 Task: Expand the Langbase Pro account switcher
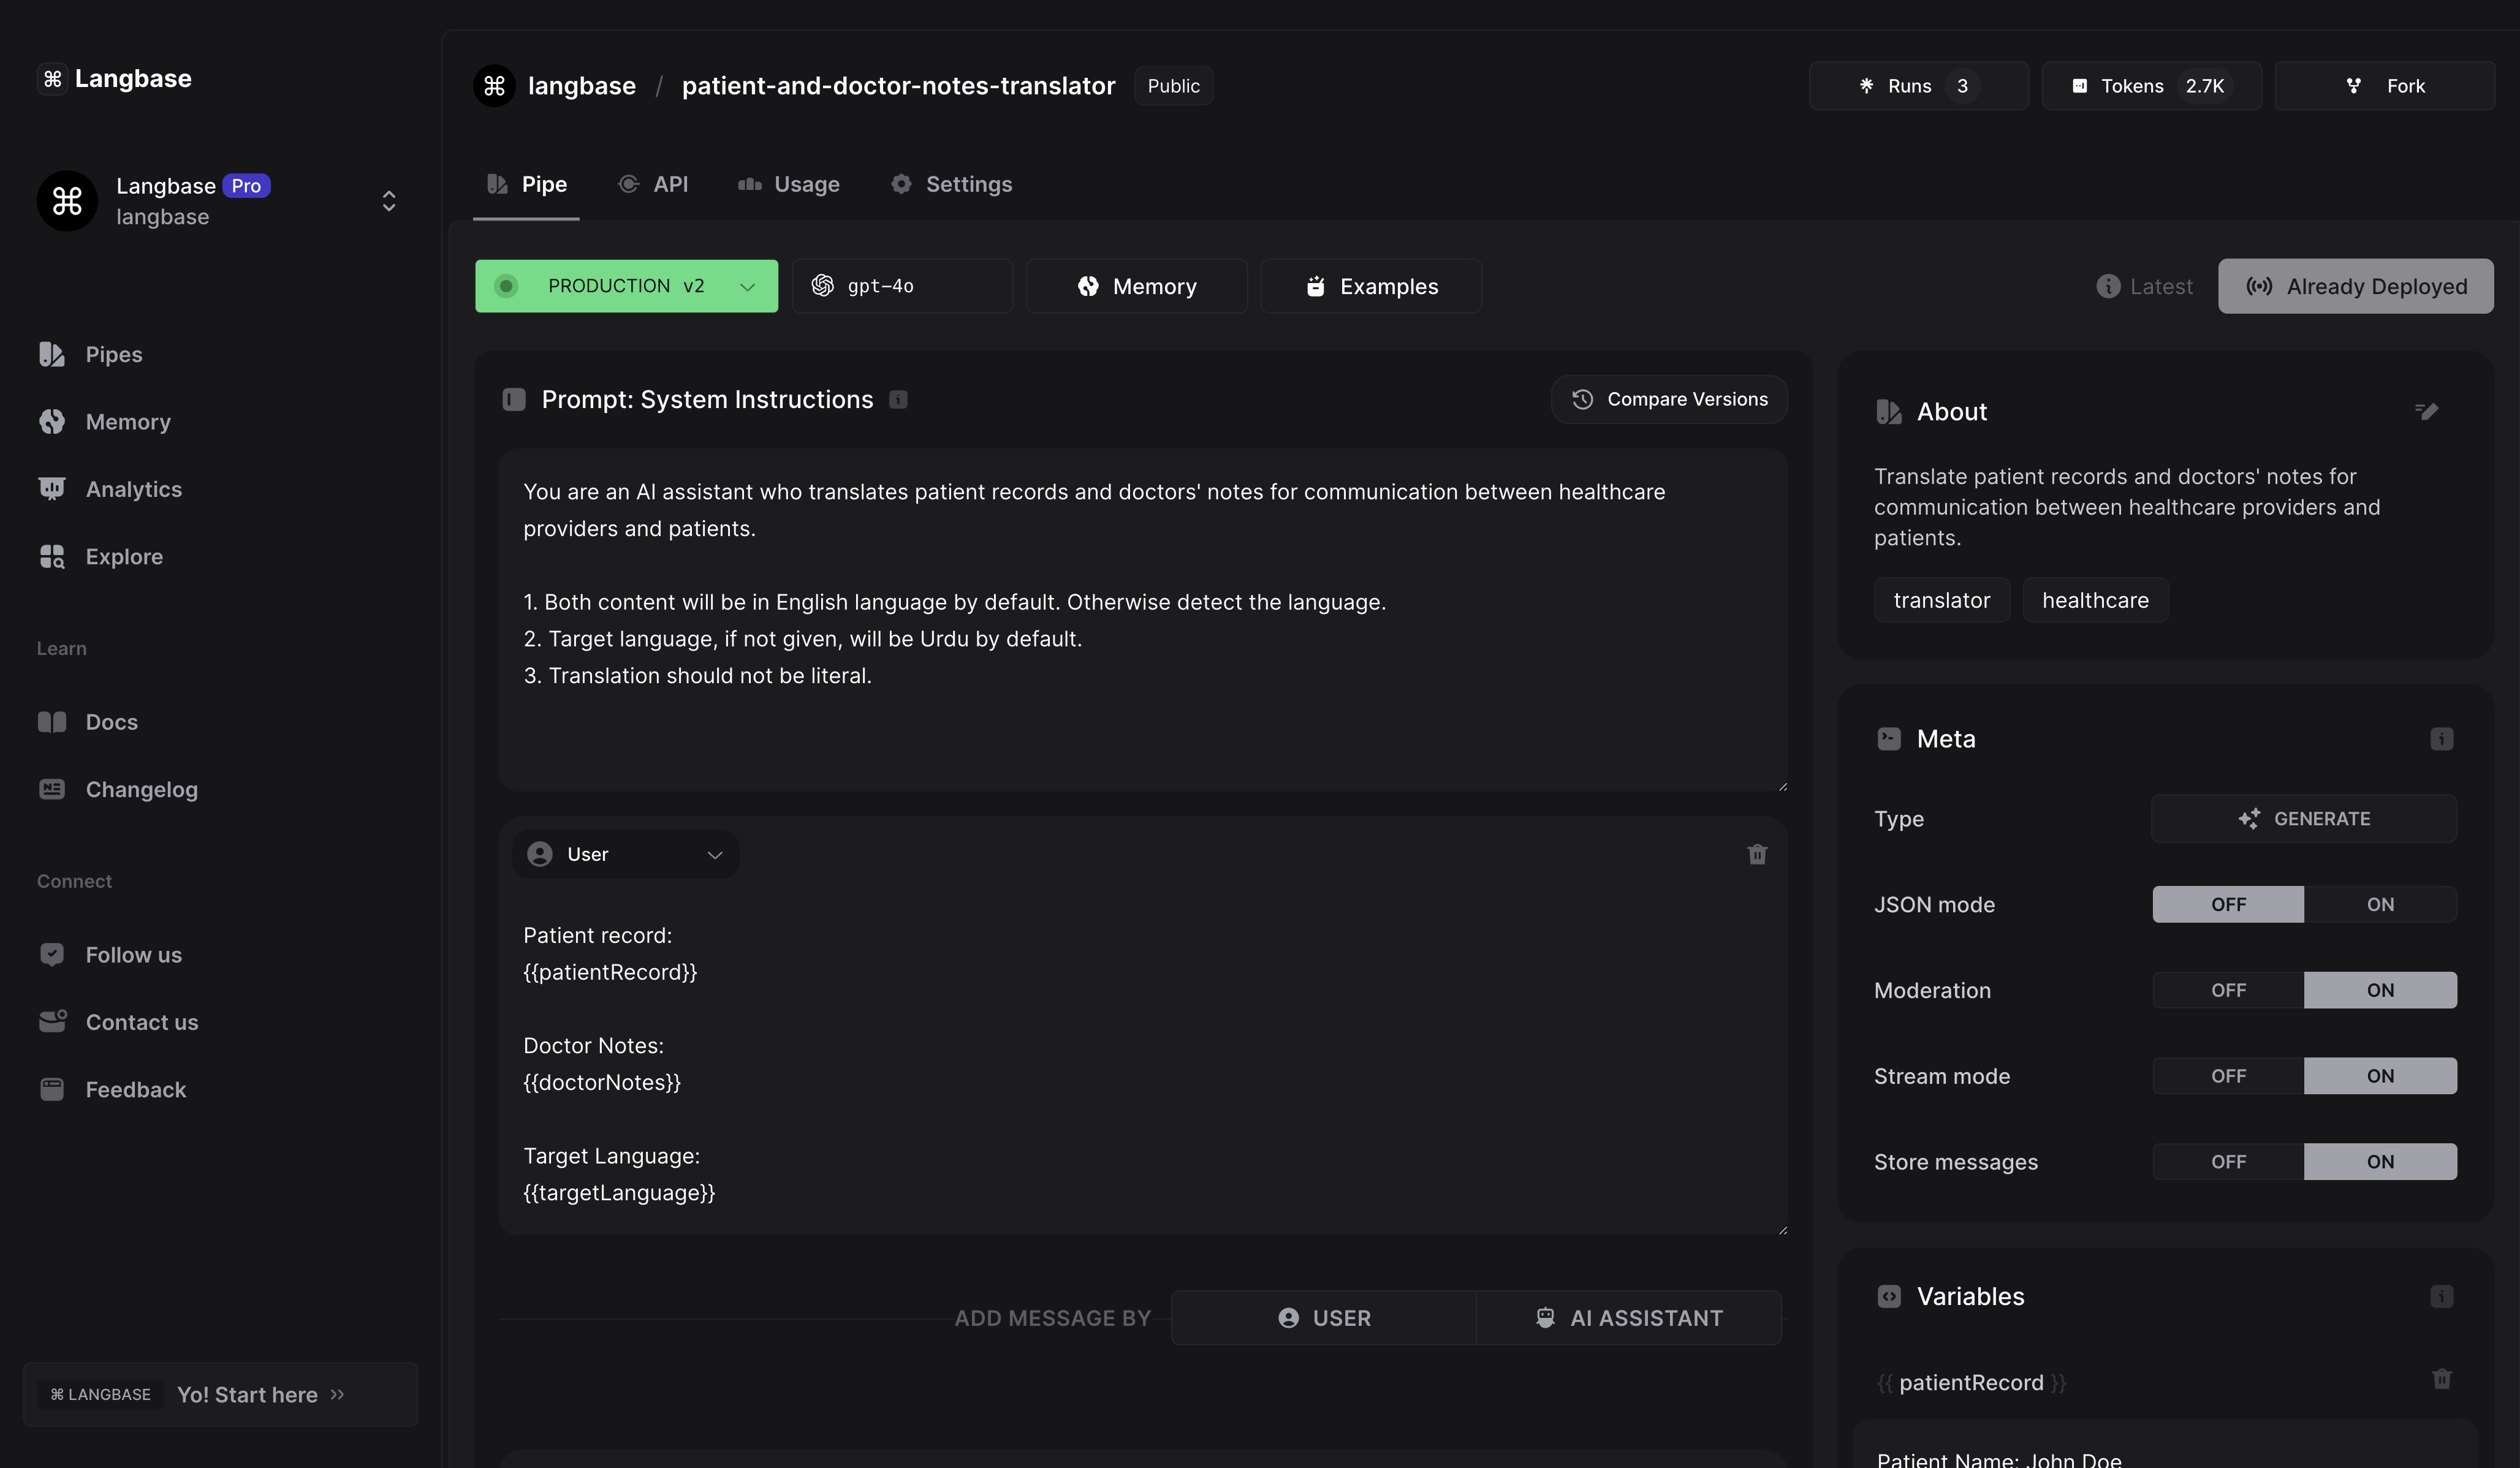pyautogui.click(x=389, y=201)
